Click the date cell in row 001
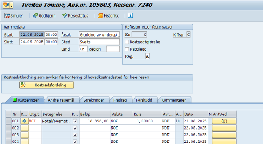Screen dimensions: 263x144 pyautogui.click(x=196, y=121)
